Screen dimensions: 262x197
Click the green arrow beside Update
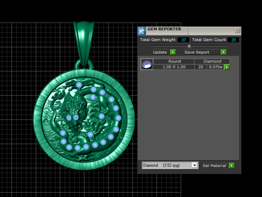coord(173,52)
